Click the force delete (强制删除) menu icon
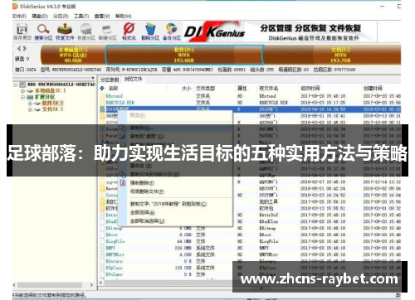Image resolution: width=415 pixels, height=300 pixels. pyautogui.click(x=123, y=183)
